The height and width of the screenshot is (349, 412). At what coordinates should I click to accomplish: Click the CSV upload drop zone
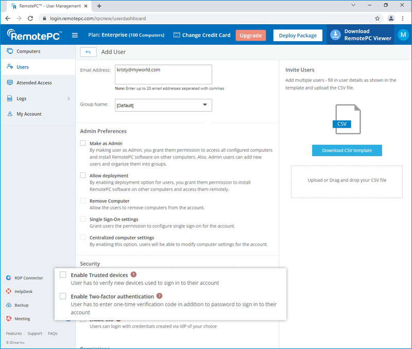coord(347,182)
